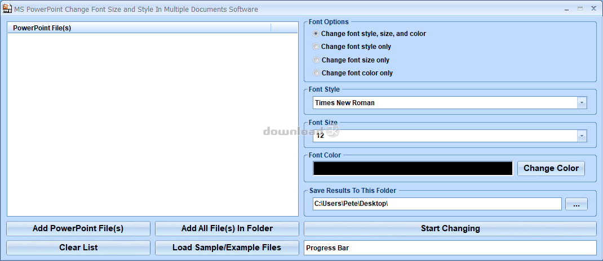This screenshot has width=603, height=261.
Task: Click Load Sample/Example Files button
Action: click(227, 247)
